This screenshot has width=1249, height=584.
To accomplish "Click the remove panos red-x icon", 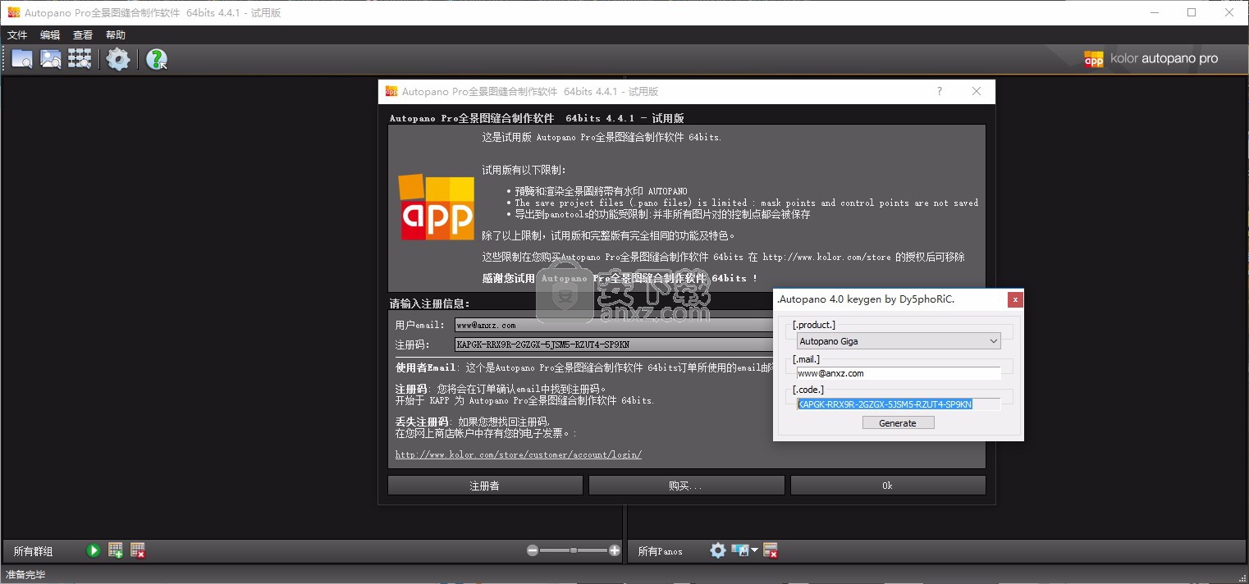I will [x=771, y=550].
